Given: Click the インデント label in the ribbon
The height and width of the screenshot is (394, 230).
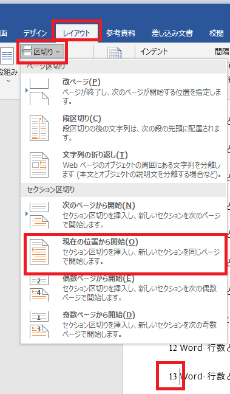Looking at the screenshot, I should tap(154, 52).
